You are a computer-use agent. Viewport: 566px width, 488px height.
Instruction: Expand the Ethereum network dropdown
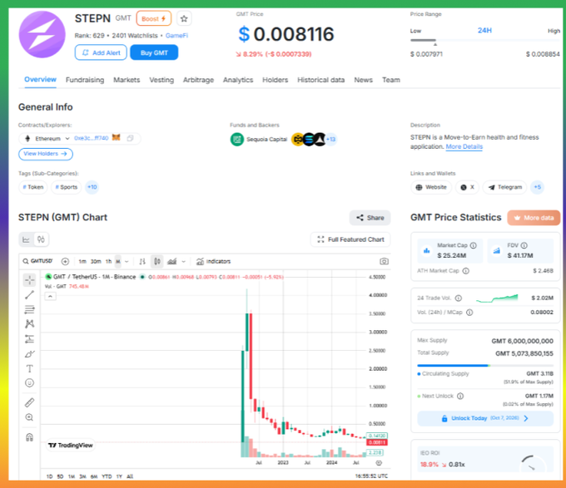tap(67, 138)
